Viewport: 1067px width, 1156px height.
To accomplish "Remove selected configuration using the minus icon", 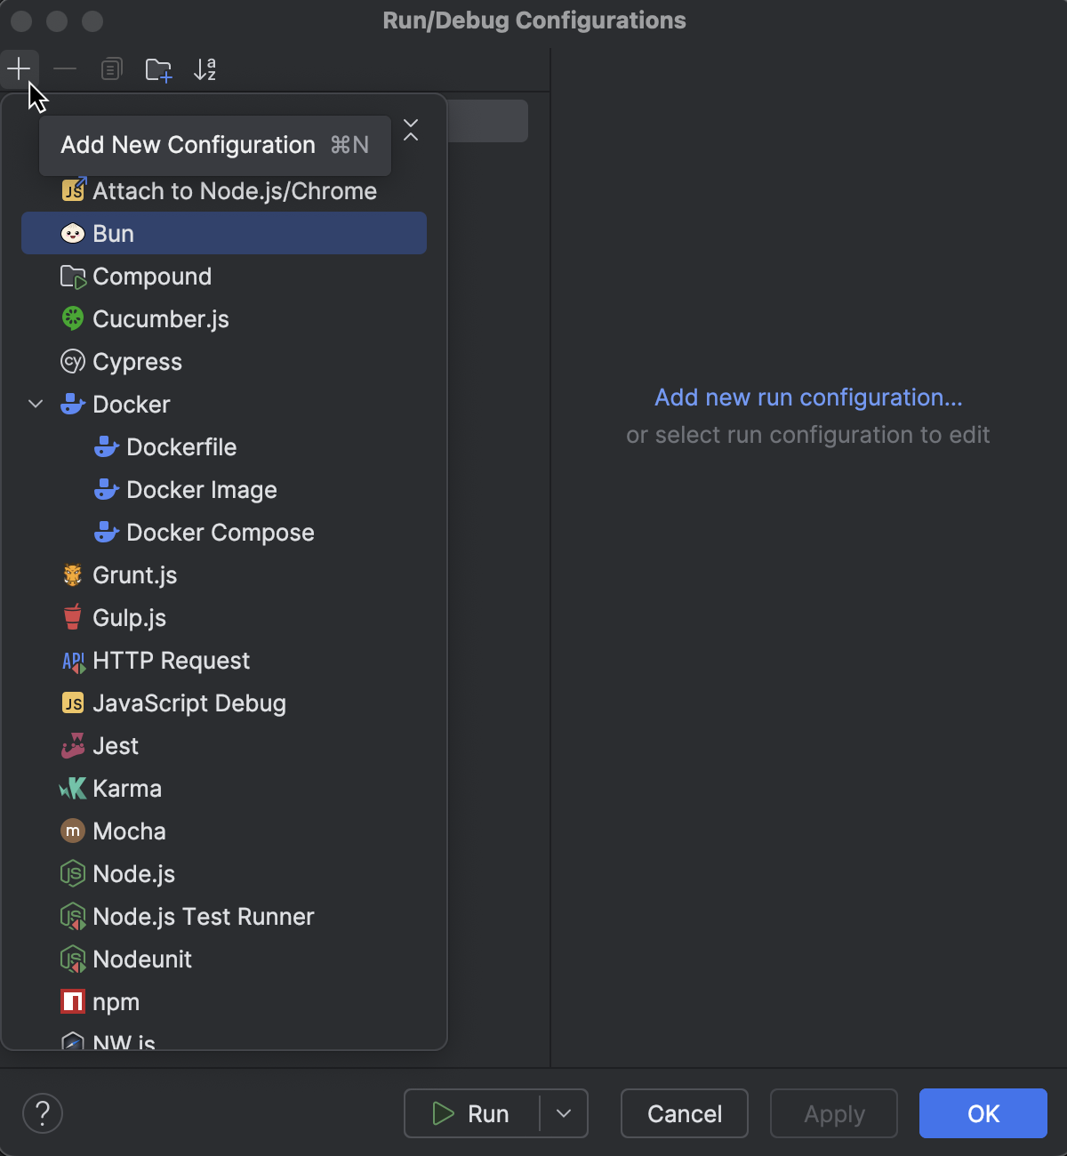I will coord(64,69).
